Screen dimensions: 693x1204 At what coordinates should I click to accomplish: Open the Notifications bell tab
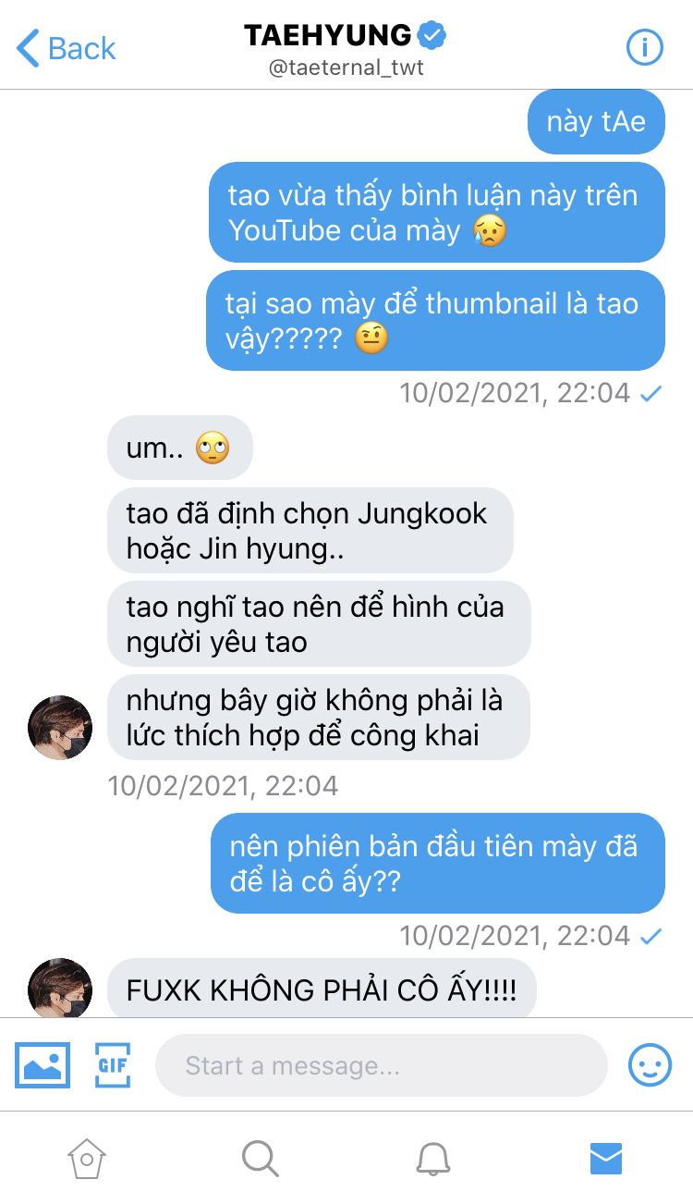[x=432, y=1158]
